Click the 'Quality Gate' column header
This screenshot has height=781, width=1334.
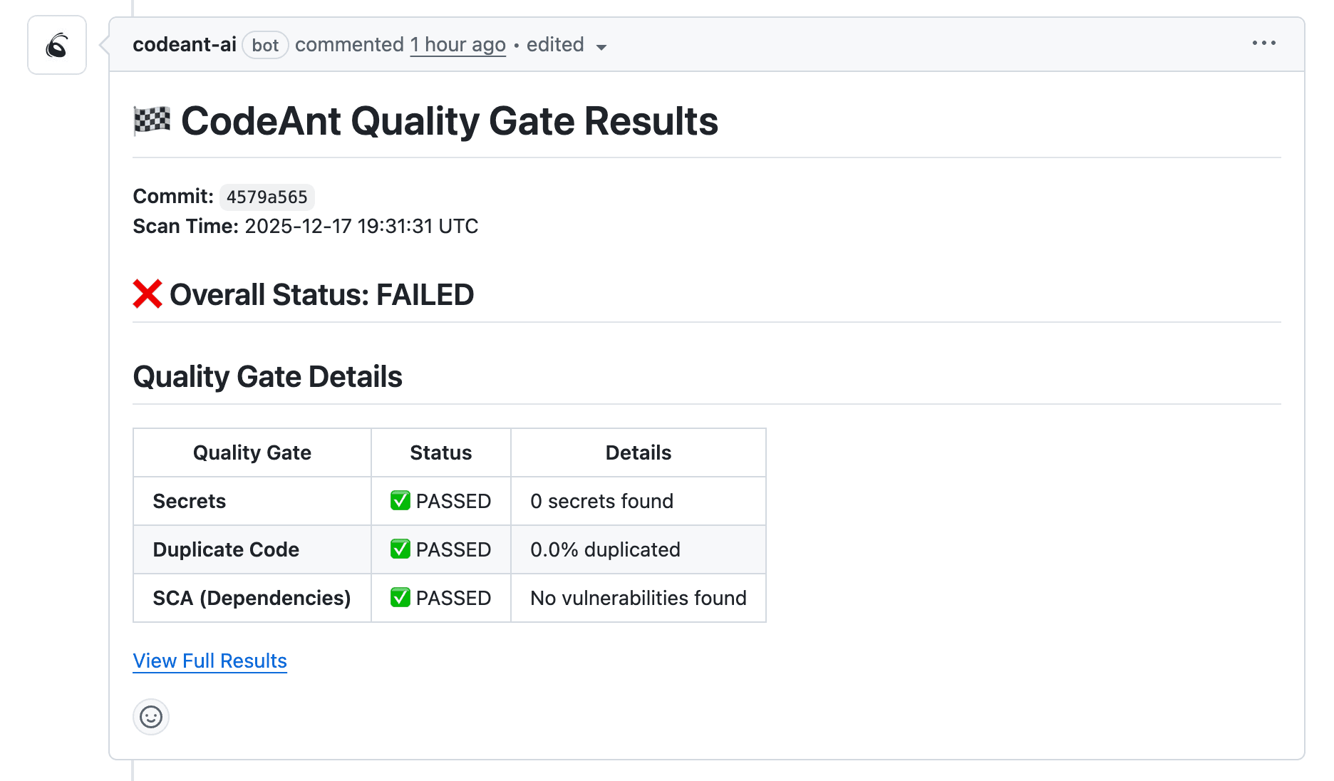point(252,452)
